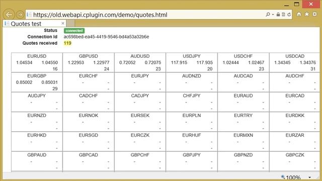Click USDCHF bid price 1.02444
The width and height of the screenshot is (322, 181).
coord(230,62)
